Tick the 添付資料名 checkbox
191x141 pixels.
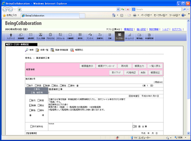pyautogui.click(x=31, y=126)
